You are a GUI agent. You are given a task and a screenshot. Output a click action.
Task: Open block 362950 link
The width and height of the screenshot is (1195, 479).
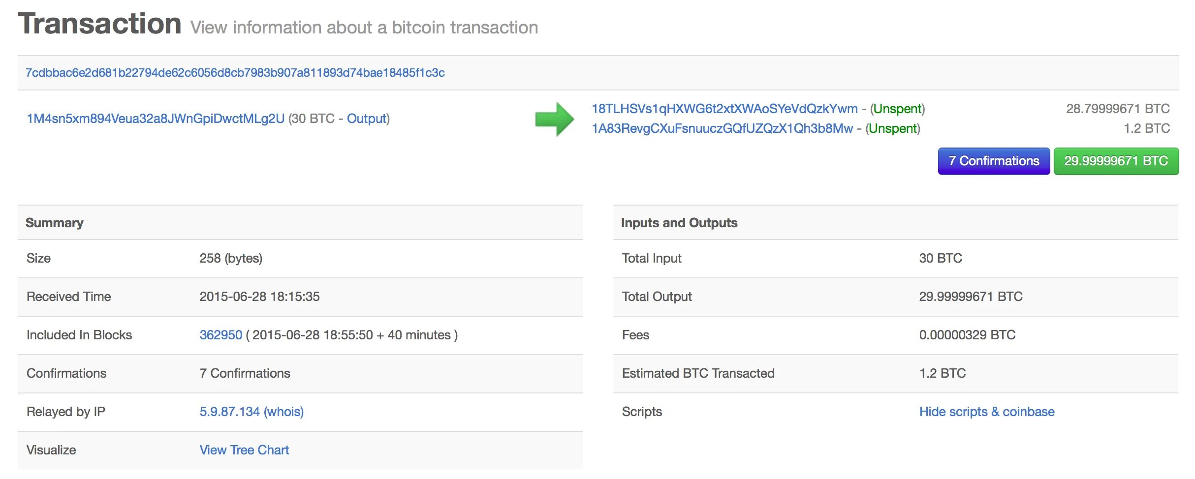point(220,335)
